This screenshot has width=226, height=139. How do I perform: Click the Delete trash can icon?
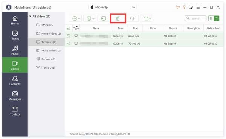coord(118,18)
